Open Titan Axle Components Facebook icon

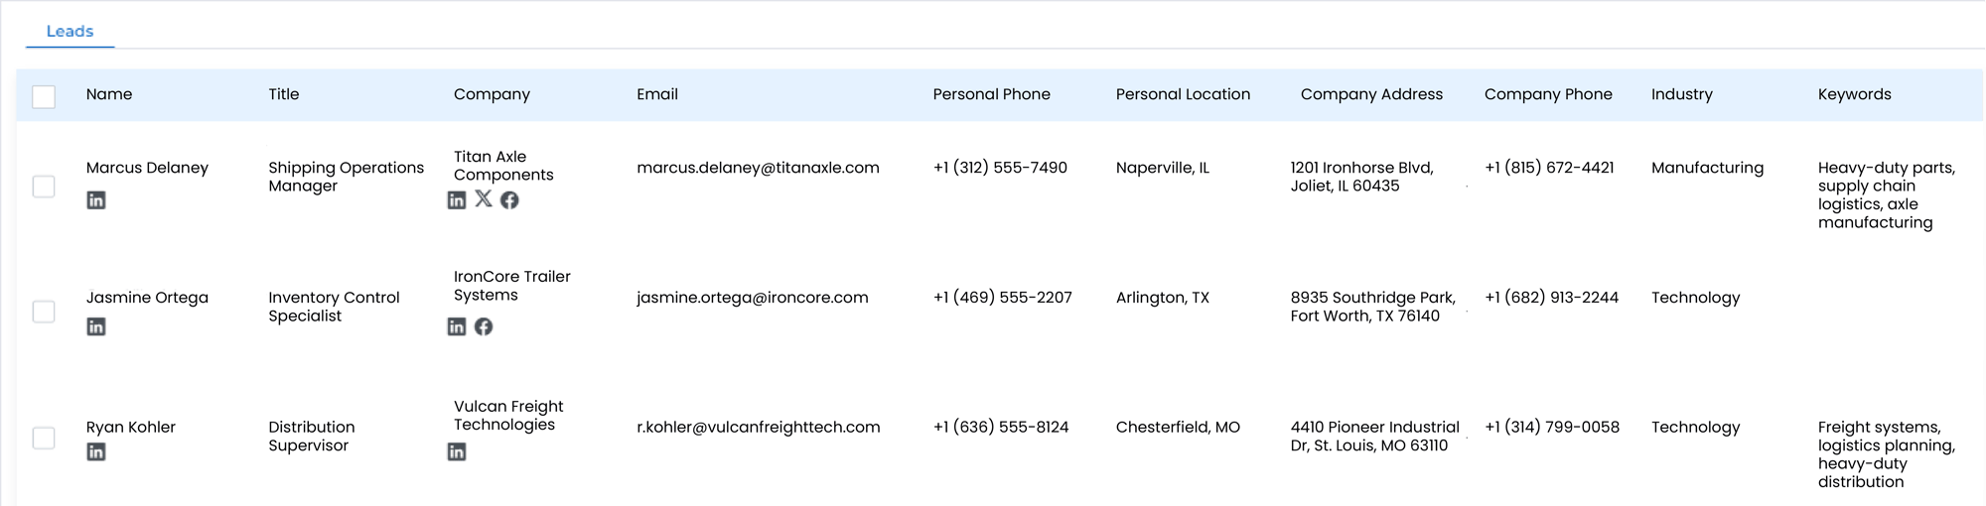point(509,200)
